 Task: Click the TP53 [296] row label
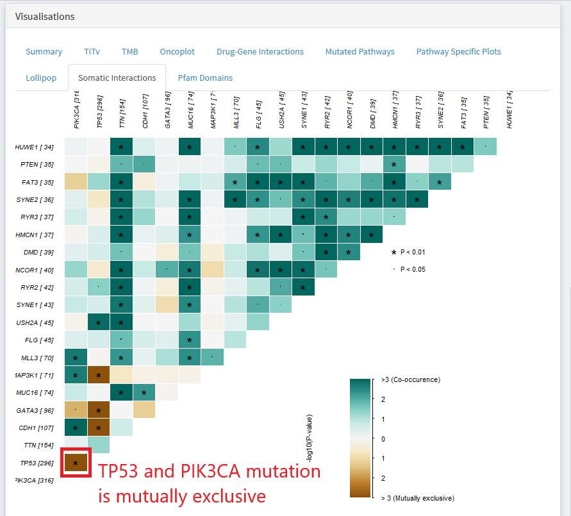(x=37, y=463)
